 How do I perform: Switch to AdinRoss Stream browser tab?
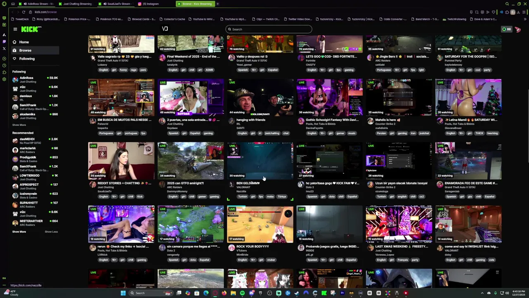(x=36, y=4)
